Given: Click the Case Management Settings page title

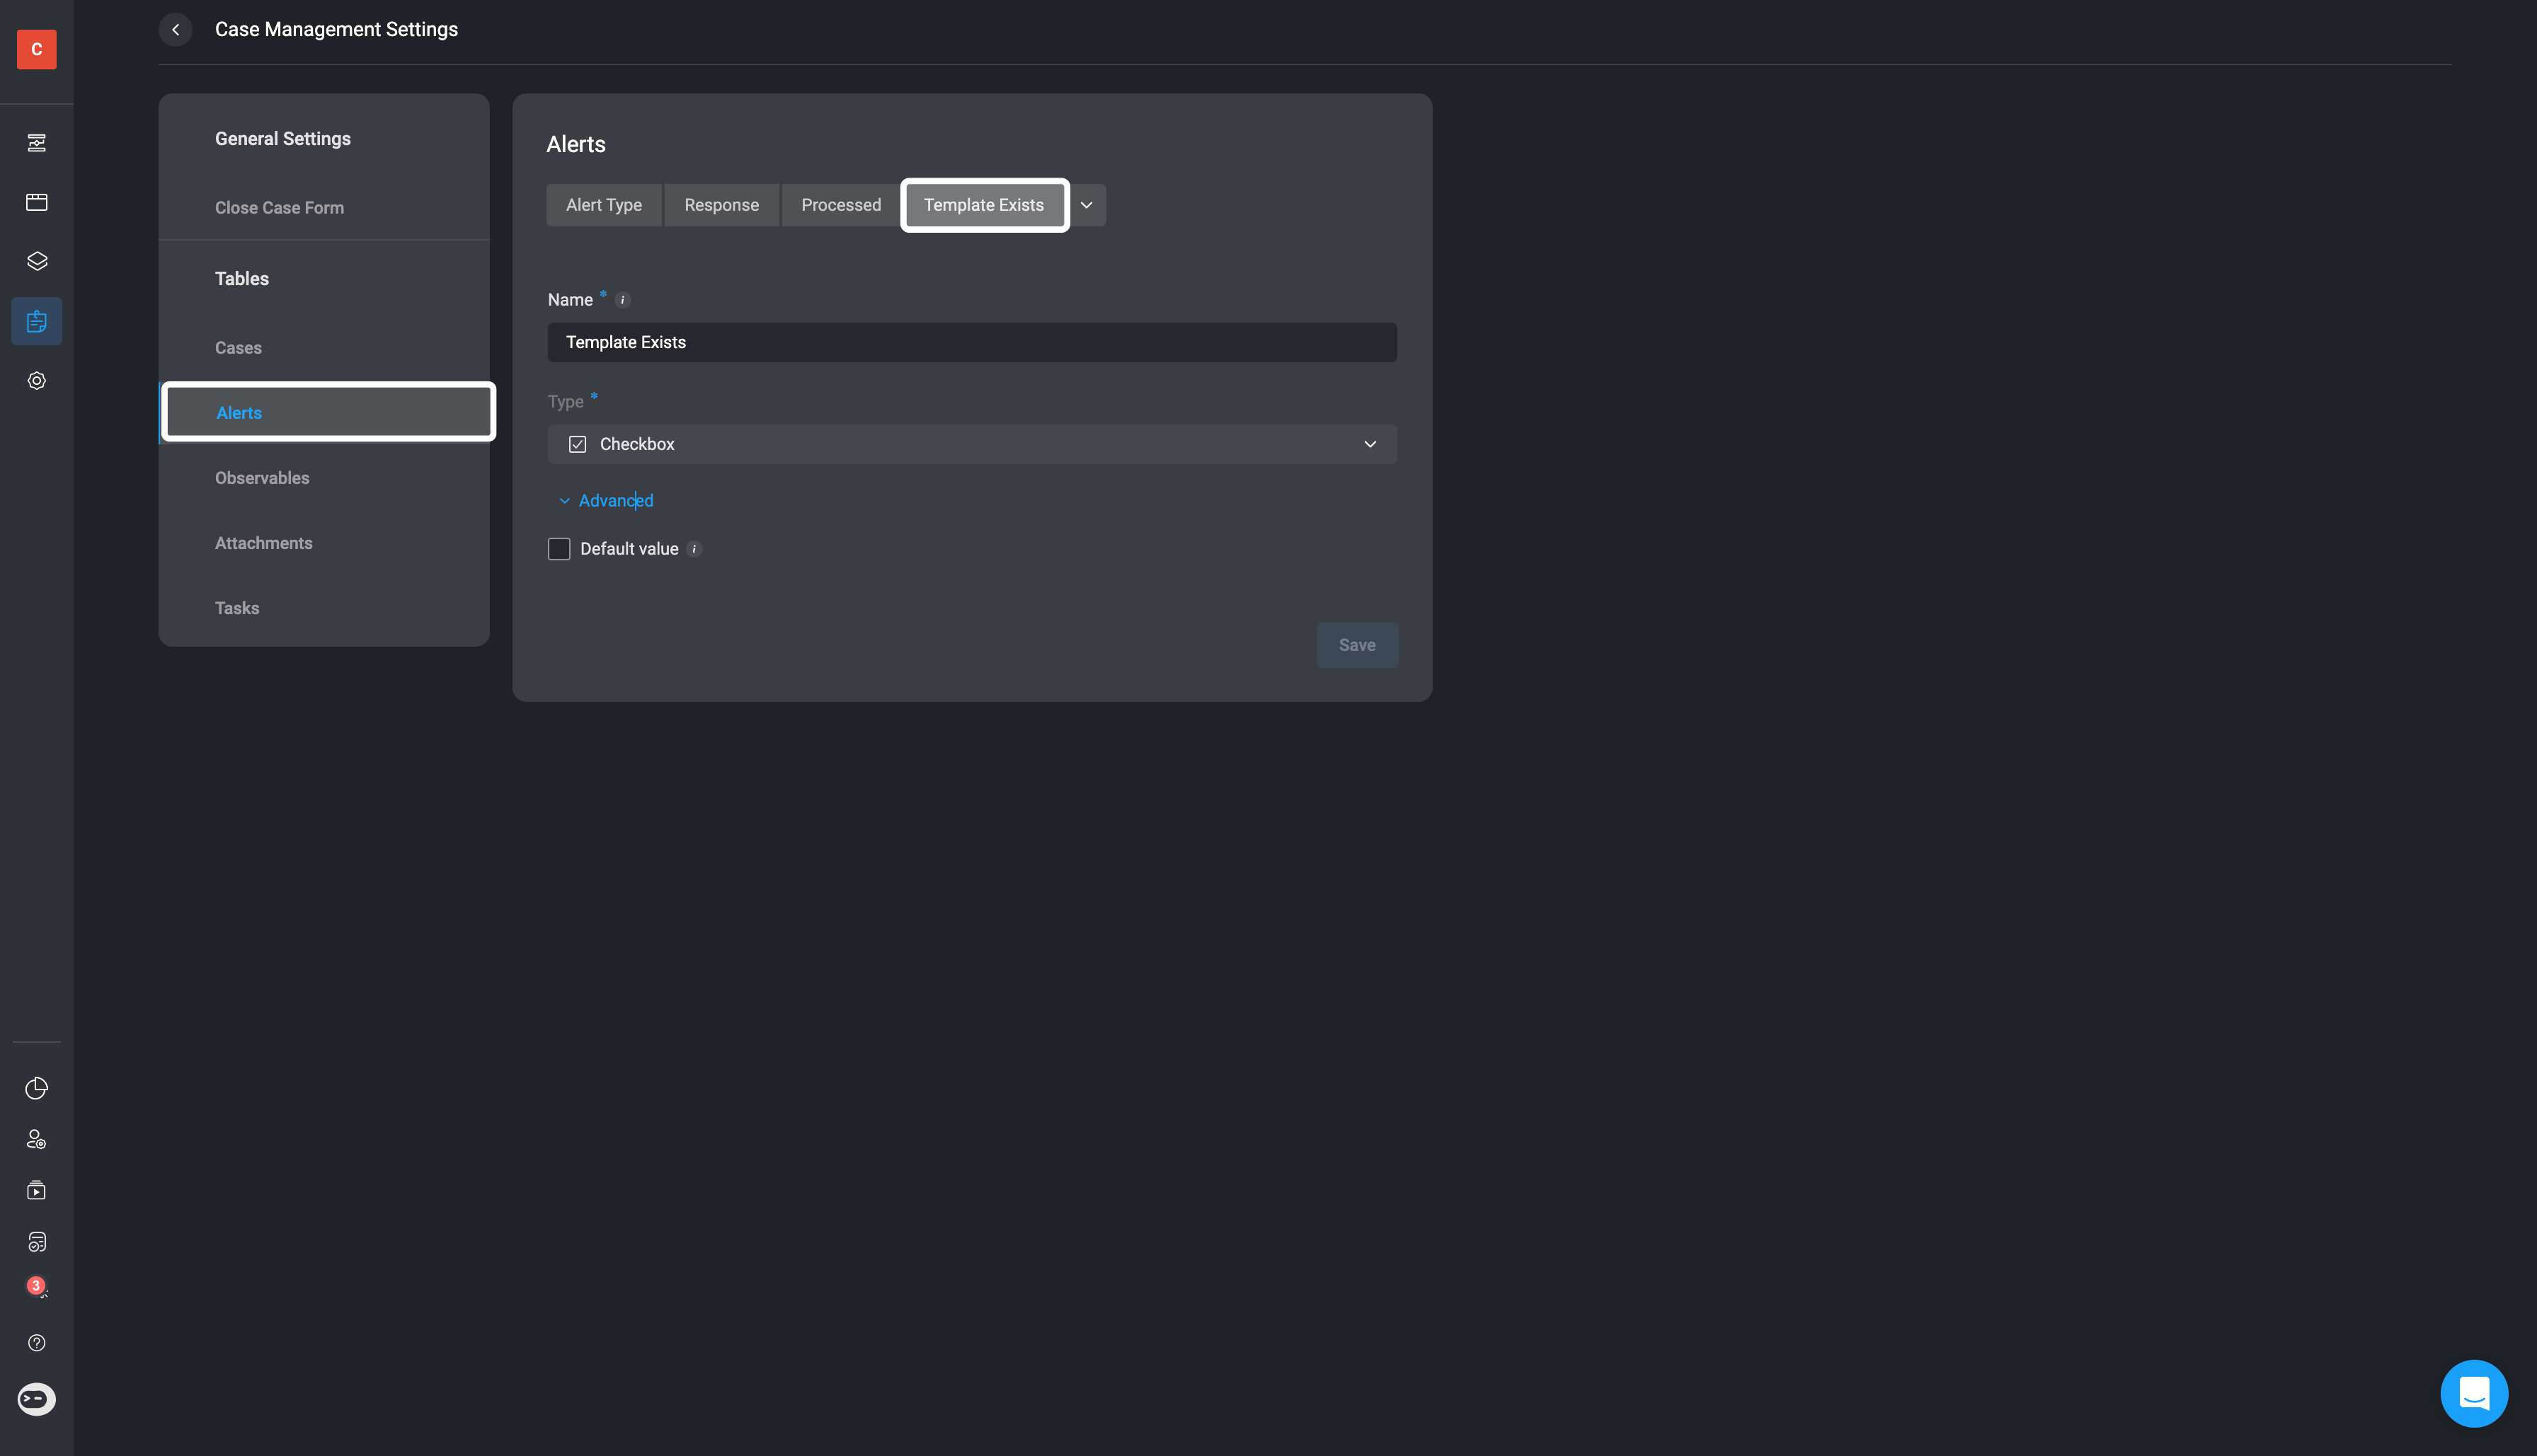Looking at the screenshot, I should point(336,30).
